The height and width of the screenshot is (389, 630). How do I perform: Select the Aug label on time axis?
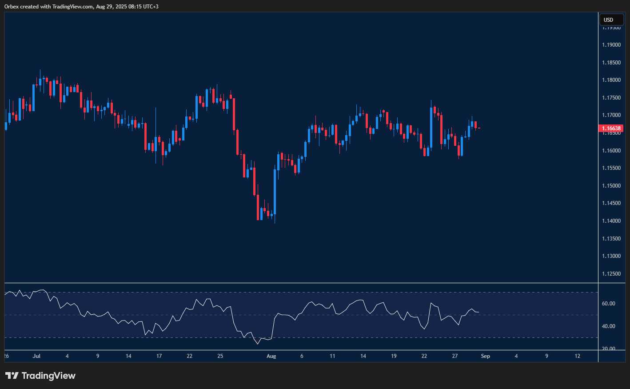(271, 356)
